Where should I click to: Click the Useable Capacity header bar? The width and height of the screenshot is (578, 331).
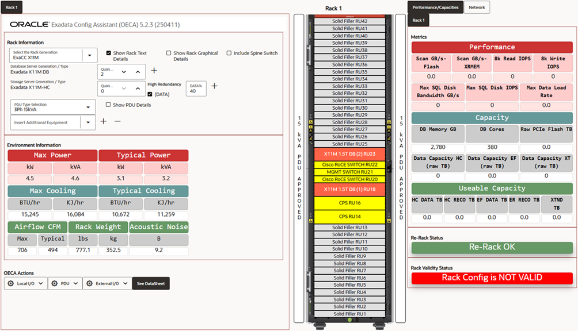tap(492, 188)
